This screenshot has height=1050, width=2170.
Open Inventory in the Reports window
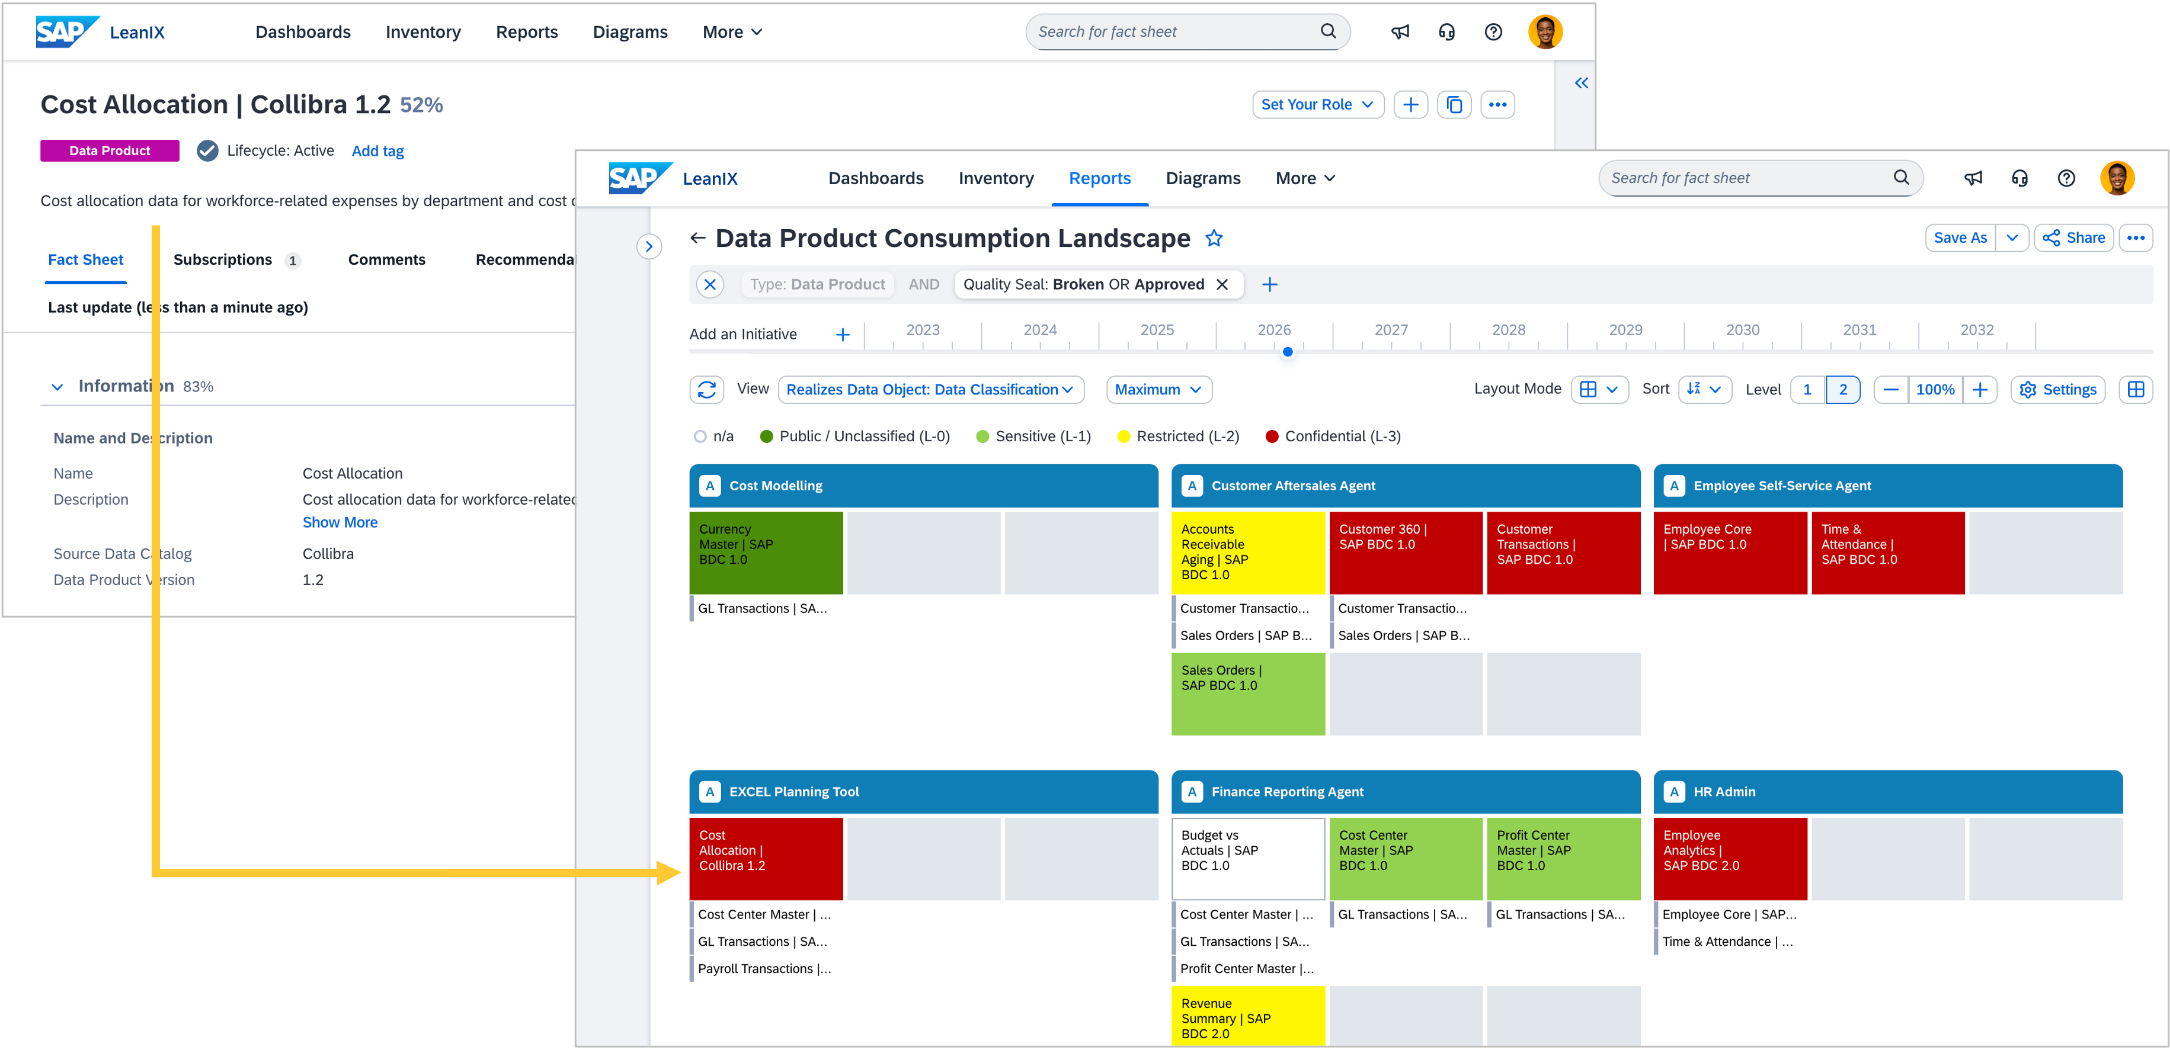pyautogui.click(x=996, y=178)
